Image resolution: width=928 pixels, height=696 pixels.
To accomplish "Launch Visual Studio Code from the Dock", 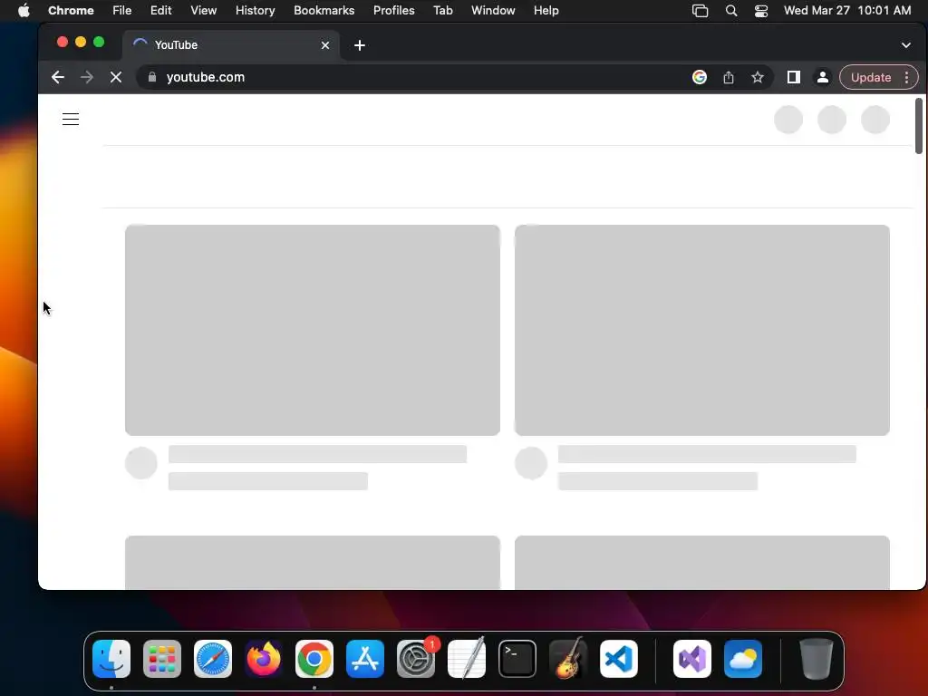I will [619, 659].
